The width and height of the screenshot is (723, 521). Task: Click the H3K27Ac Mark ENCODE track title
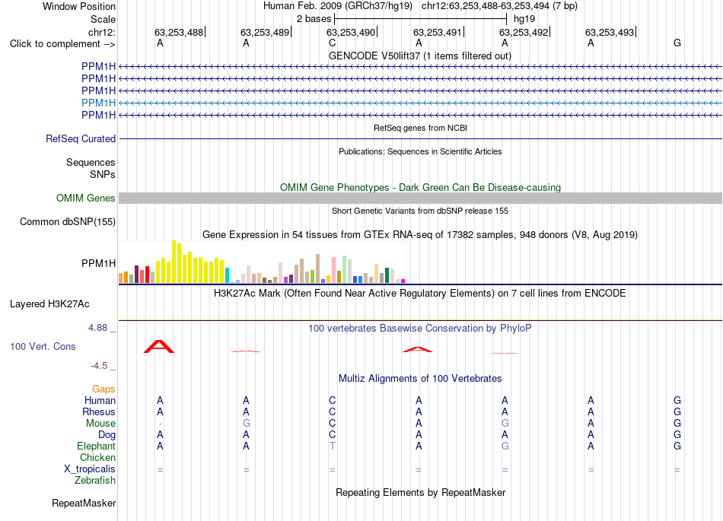click(420, 294)
